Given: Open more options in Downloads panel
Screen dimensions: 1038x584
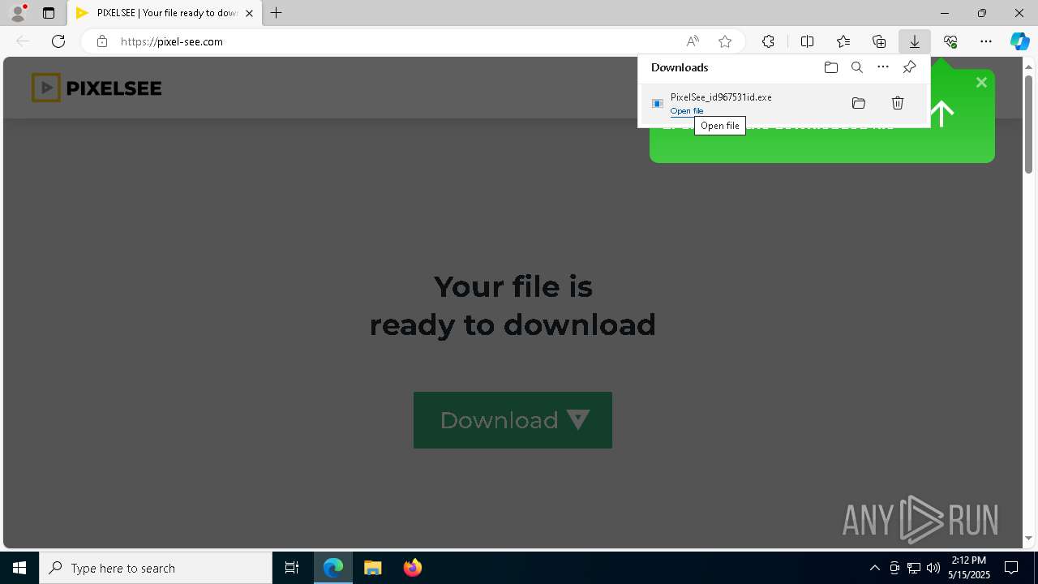Looking at the screenshot, I should click(883, 67).
